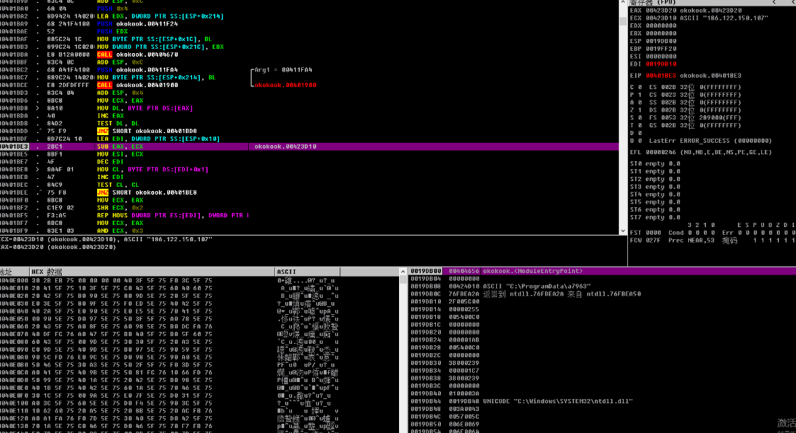This screenshot has height=433, width=796.
Task: Select the EDI register value 0019DB10
Action: [661, 64]
